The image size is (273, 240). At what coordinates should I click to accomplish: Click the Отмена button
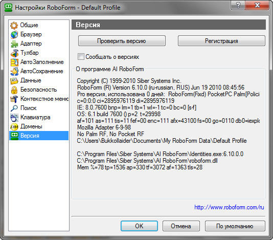click(181, 226)
